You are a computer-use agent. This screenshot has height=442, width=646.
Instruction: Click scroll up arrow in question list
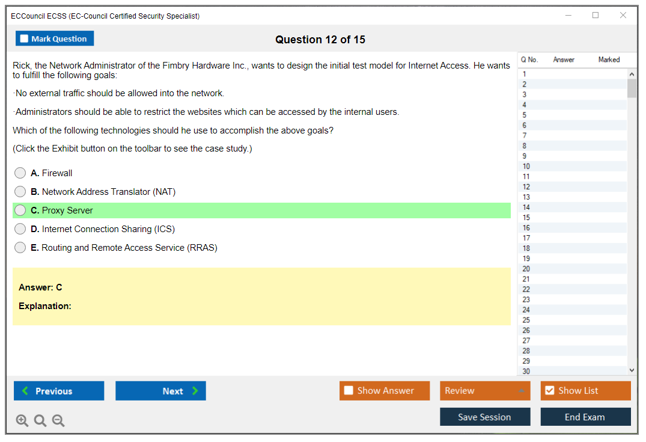tap(631, 74)
